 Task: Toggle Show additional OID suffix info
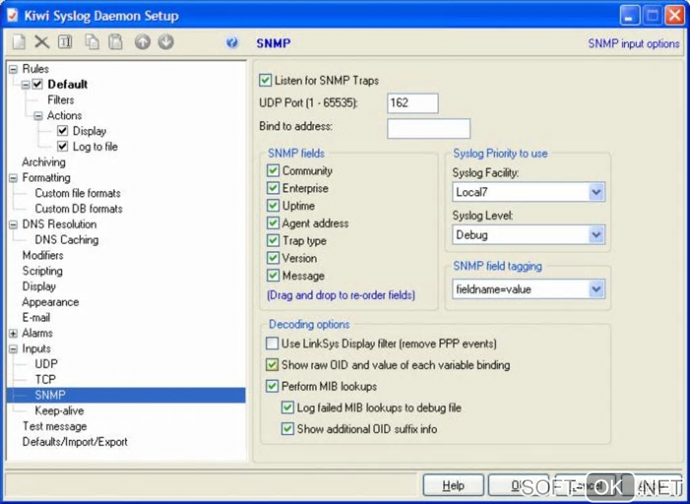click(287, 429)
